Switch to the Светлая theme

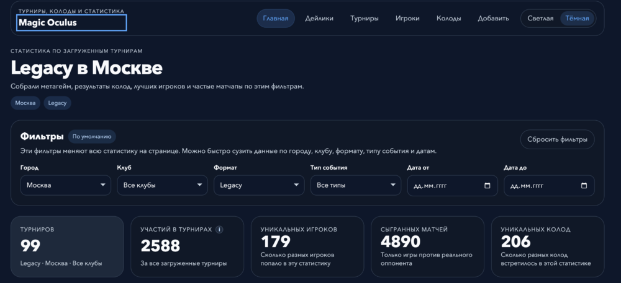pyautogui.click(x=541, y=19)
